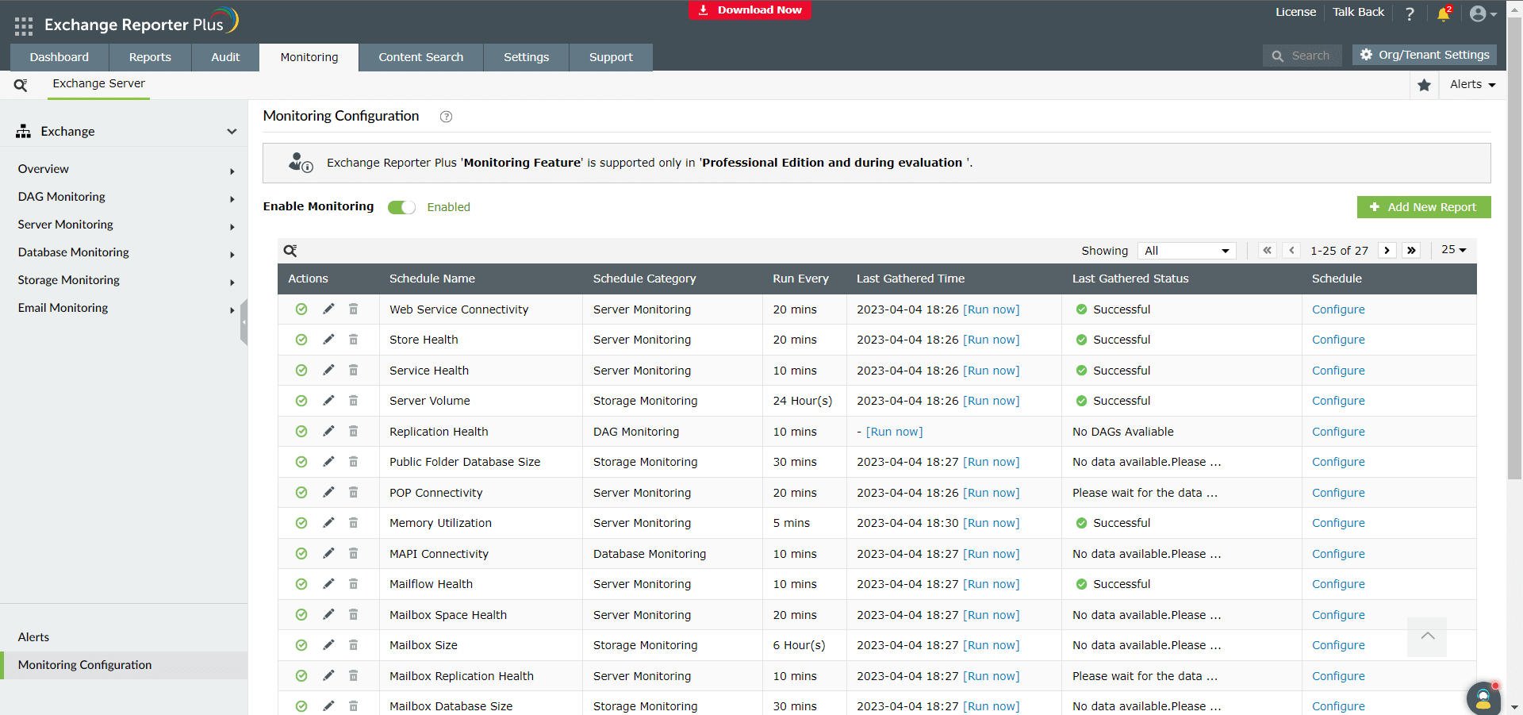This screenshot has width=1523, height=715.
Task: Toggle the status check icon for Web Service Connectivity
Action: pos(301,309)
